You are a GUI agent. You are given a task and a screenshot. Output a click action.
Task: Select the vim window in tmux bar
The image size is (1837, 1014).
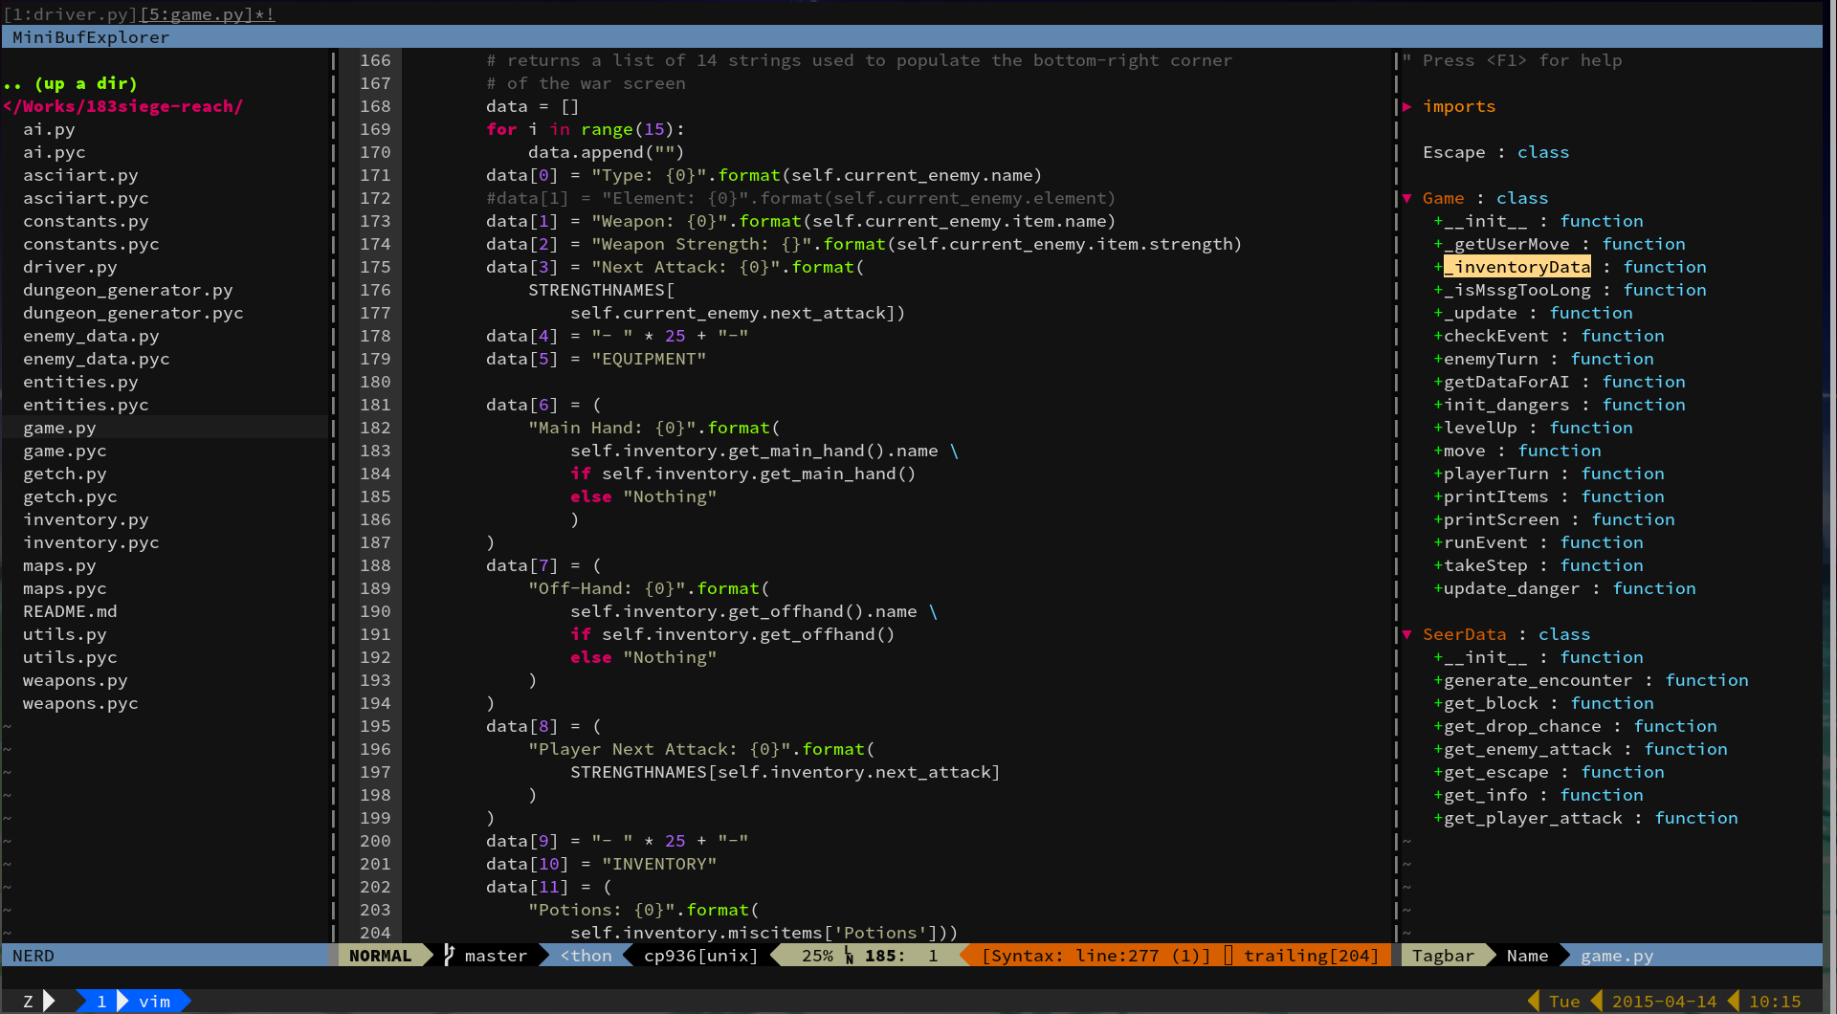tap(154, 1001)
